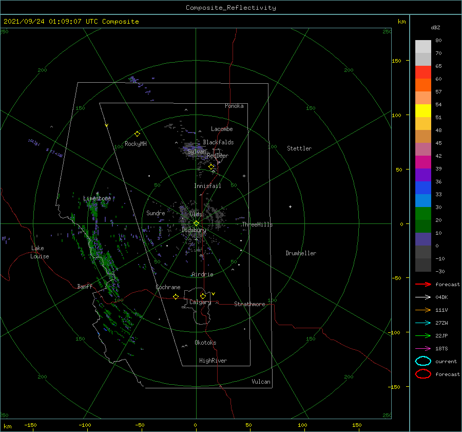This screenshot has width=462, height=432.
Task: Click the radar center diamond near Olds
Action: point(196,223)
